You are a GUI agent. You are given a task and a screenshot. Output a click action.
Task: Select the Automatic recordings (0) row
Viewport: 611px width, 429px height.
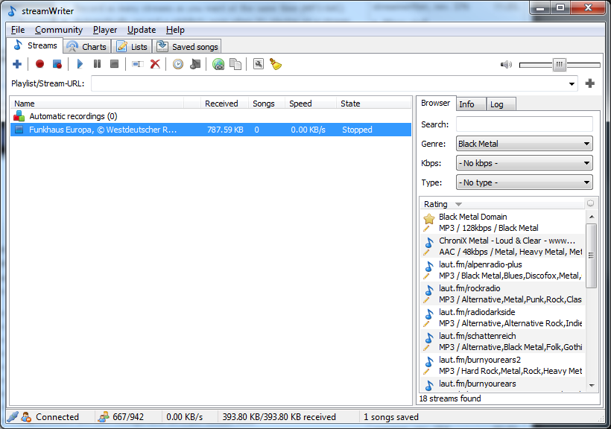210,116
